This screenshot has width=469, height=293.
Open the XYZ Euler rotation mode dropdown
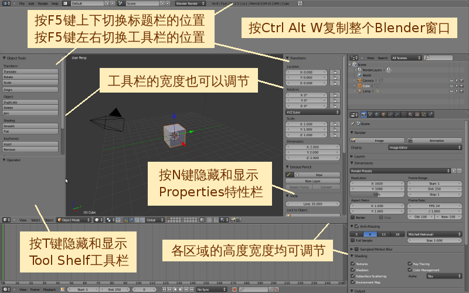pos(313,112)
